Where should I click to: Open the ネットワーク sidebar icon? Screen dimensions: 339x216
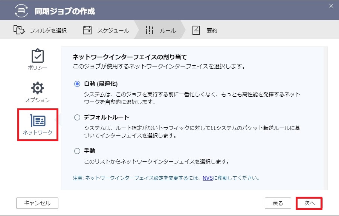(x=38, y=120)
